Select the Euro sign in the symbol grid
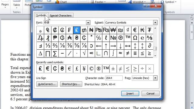The width and height of the screenshot is (194, 109). coord(135,30)
